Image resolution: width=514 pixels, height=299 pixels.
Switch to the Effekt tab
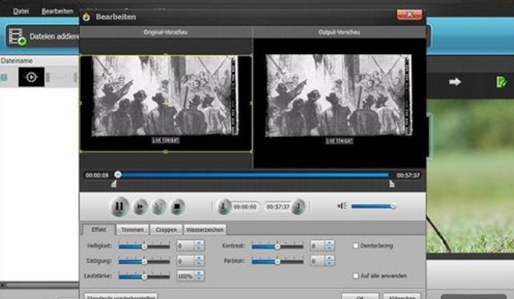(98, 230)
